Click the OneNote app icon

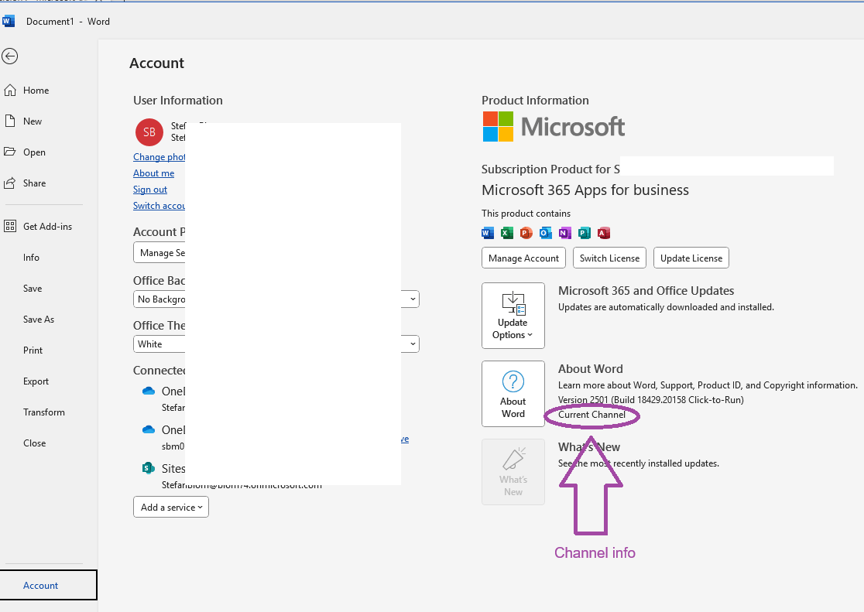point(565,233)
